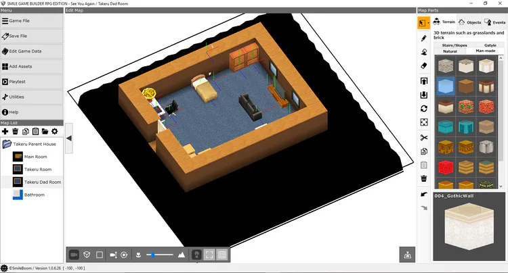Click the small plant icon left of slider
The height and width of the screenshot is (273, 508).
pyautogui.click(x=138, y=255)
